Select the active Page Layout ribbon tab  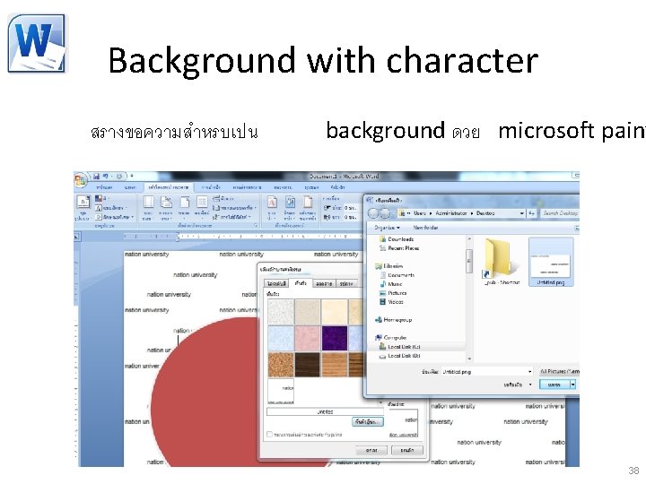[169, 187]
